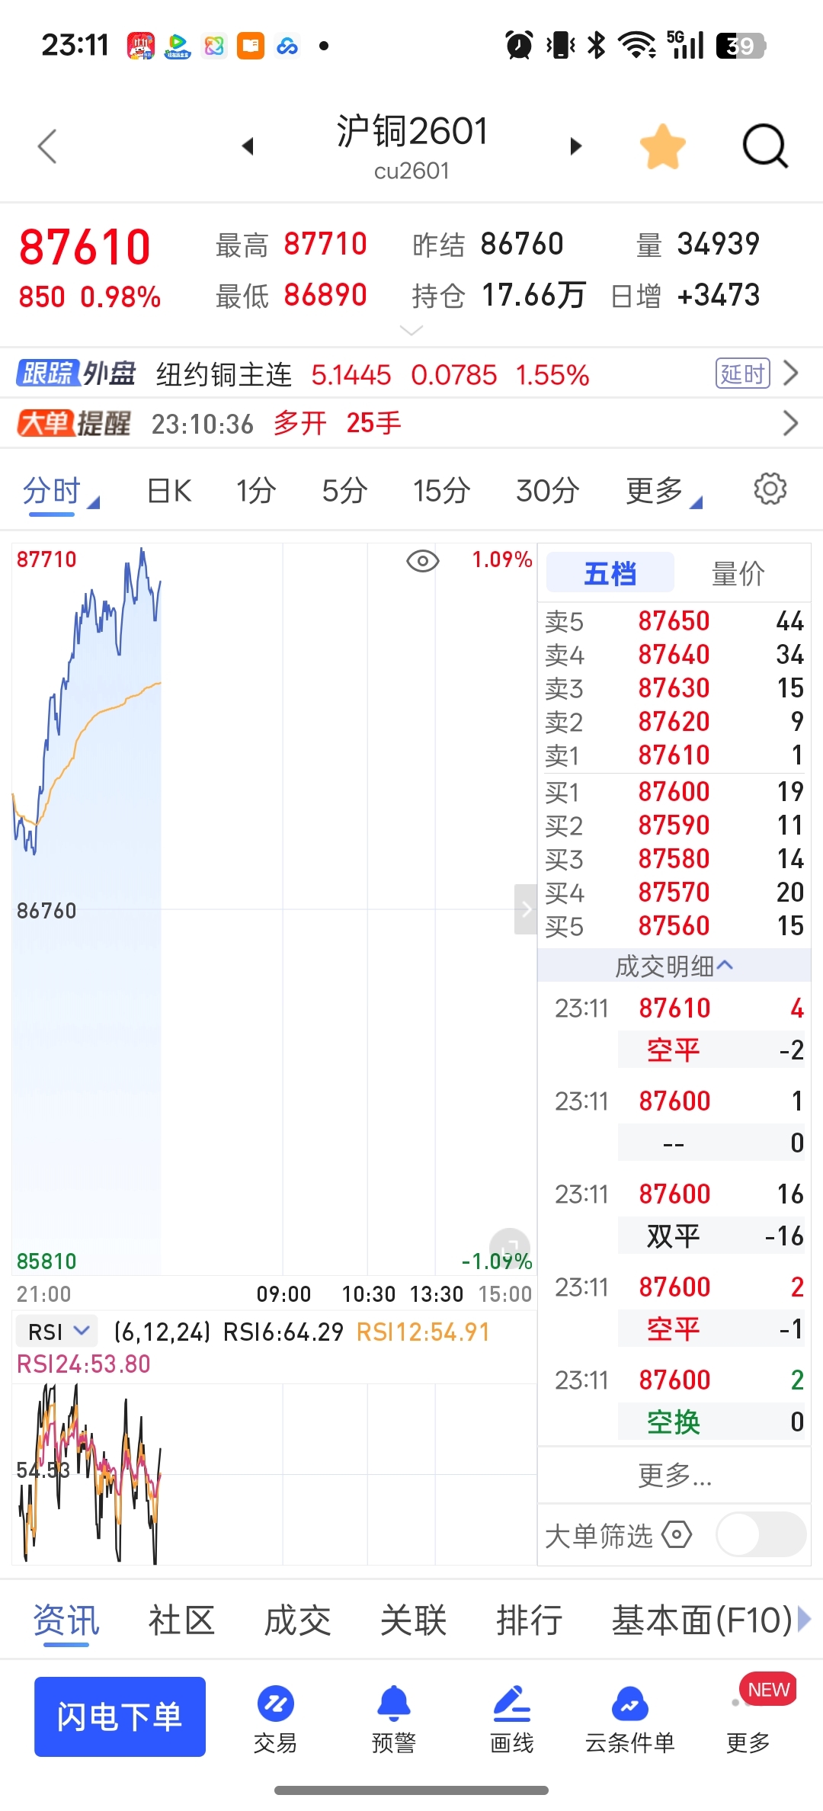Open chart settings gear icon

pos(770,489)
